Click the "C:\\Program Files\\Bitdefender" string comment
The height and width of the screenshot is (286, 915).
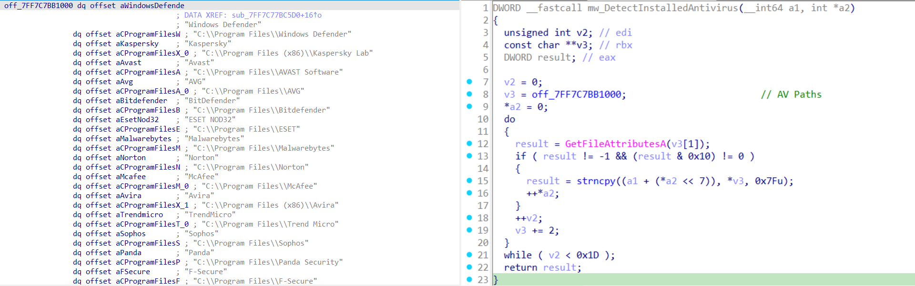(x=262, y=110)
